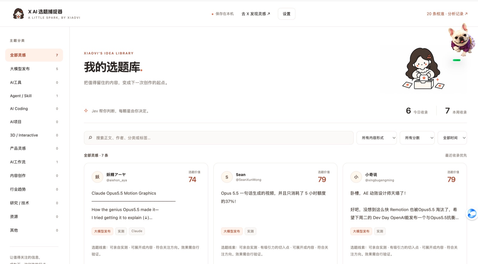
Task: Select 全部灵感 category in sidebar
Action: pyautogui.click(x=34, y=55)
